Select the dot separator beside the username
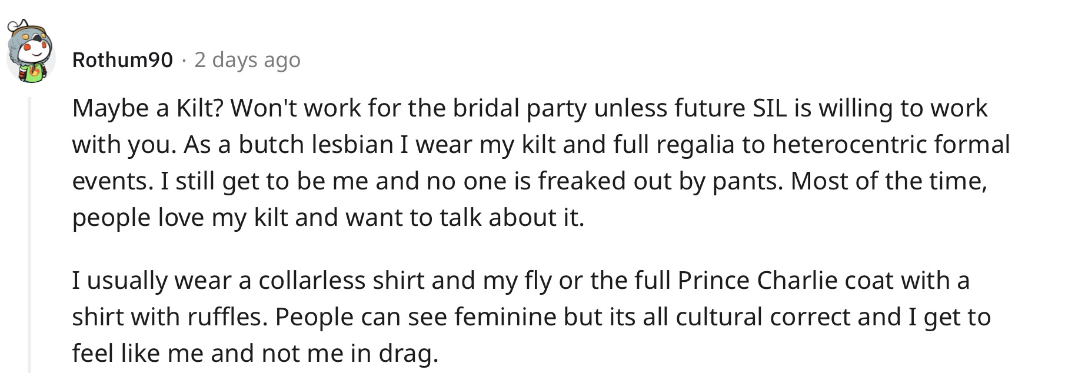1065x373 pixels. point(184,60)
